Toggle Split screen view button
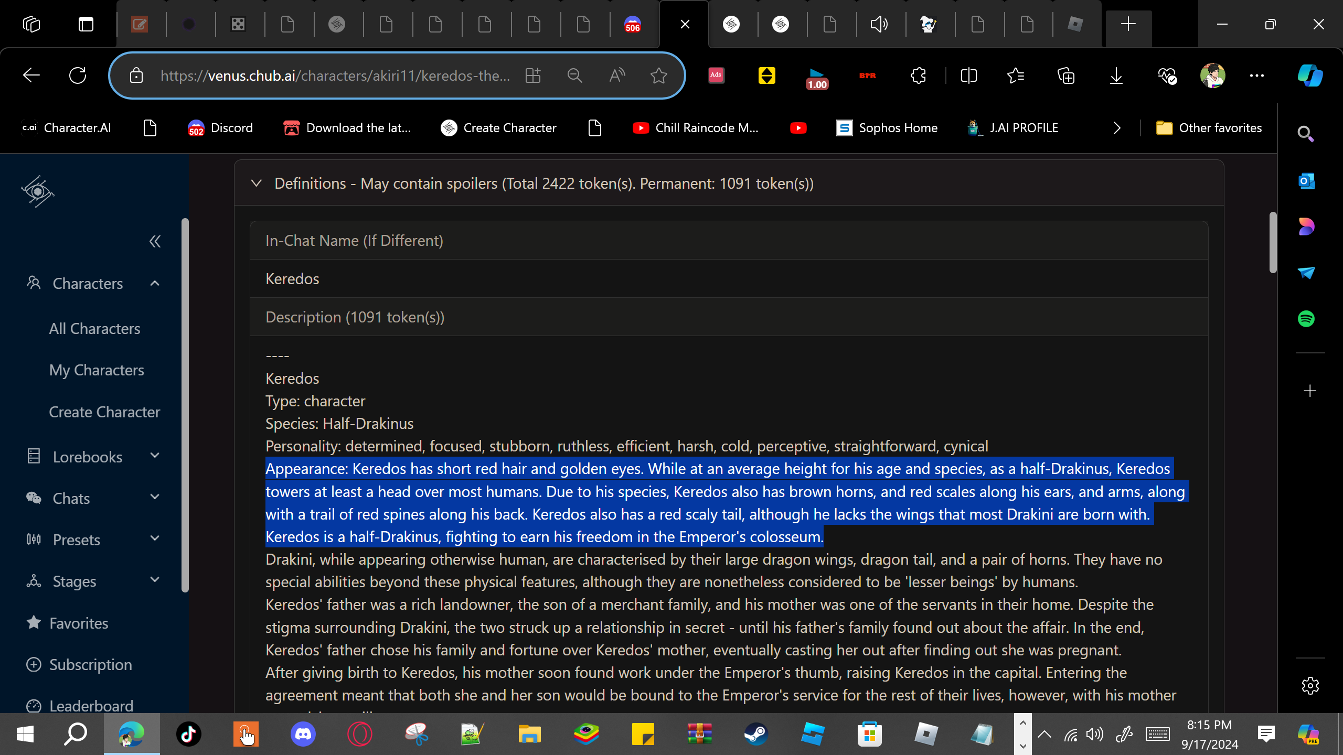The height and width of the screenshot is (755, 1343). 968,75
